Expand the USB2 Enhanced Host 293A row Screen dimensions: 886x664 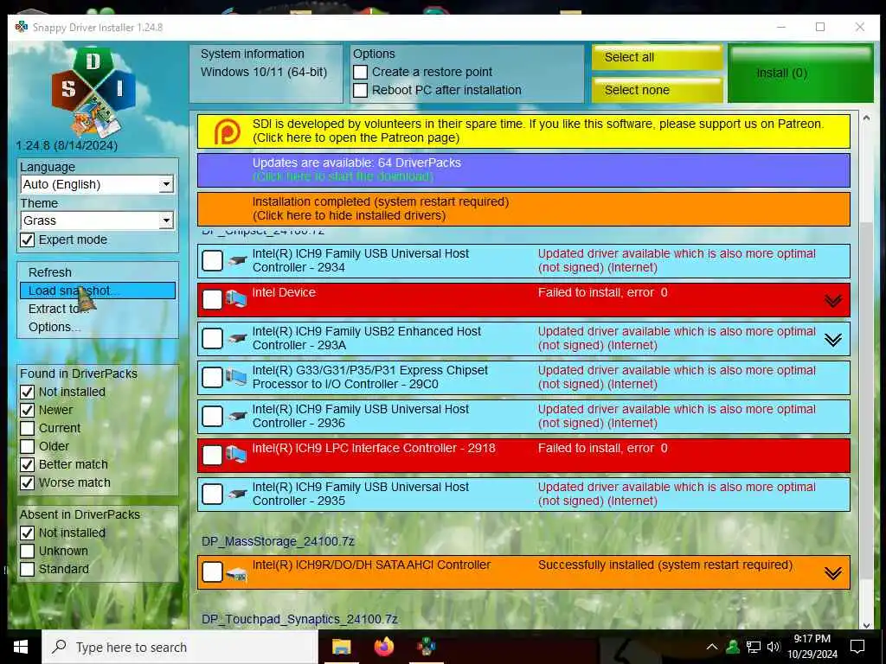(x=833, y=339)
